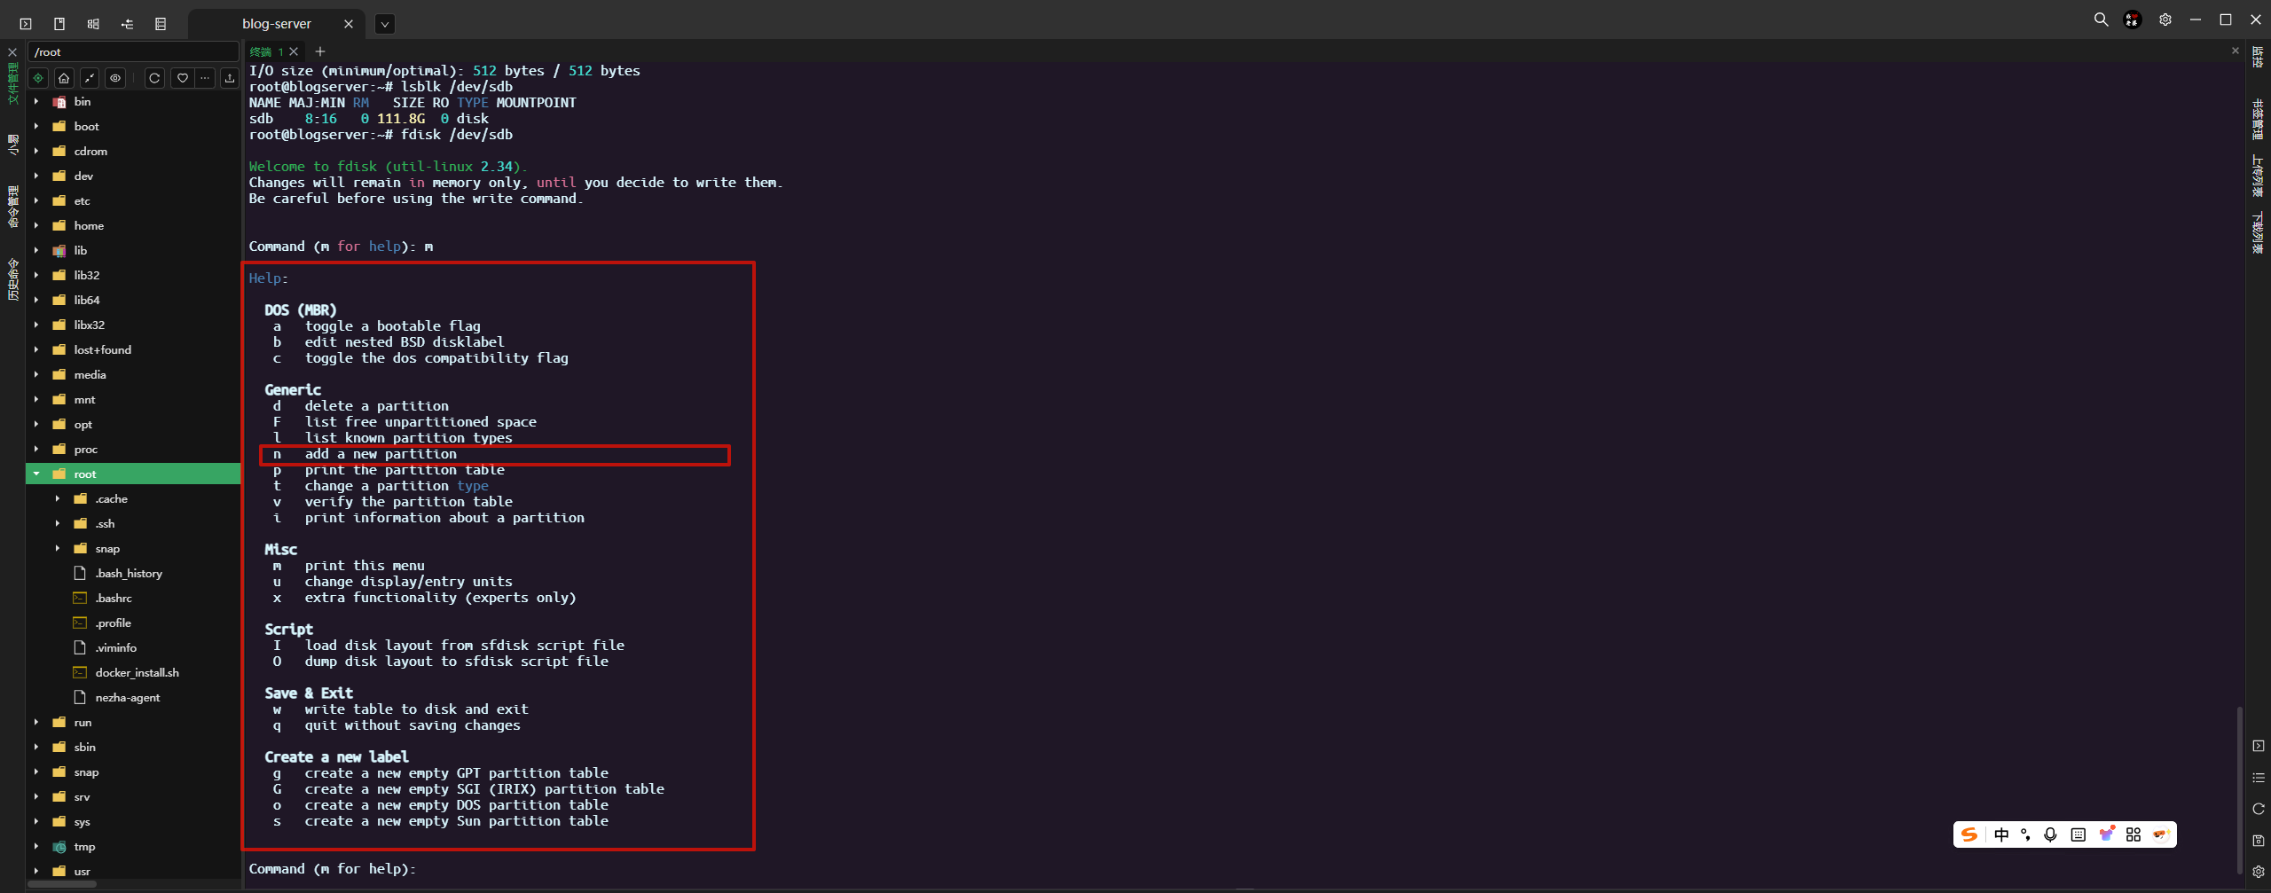
Task: Click the /root path input field
Action: tap(133, 51)
